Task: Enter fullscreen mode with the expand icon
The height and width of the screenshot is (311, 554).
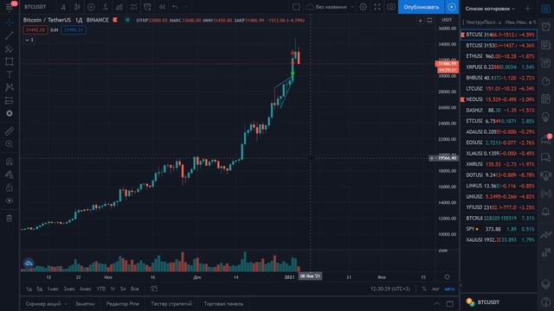Action: (377, 7)
